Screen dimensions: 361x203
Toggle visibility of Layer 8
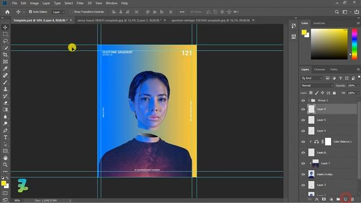[x=303, y=109]
